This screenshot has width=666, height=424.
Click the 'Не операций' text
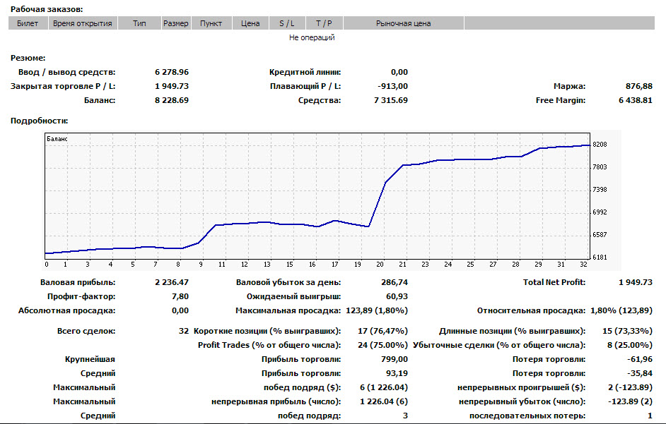point(312,37)
